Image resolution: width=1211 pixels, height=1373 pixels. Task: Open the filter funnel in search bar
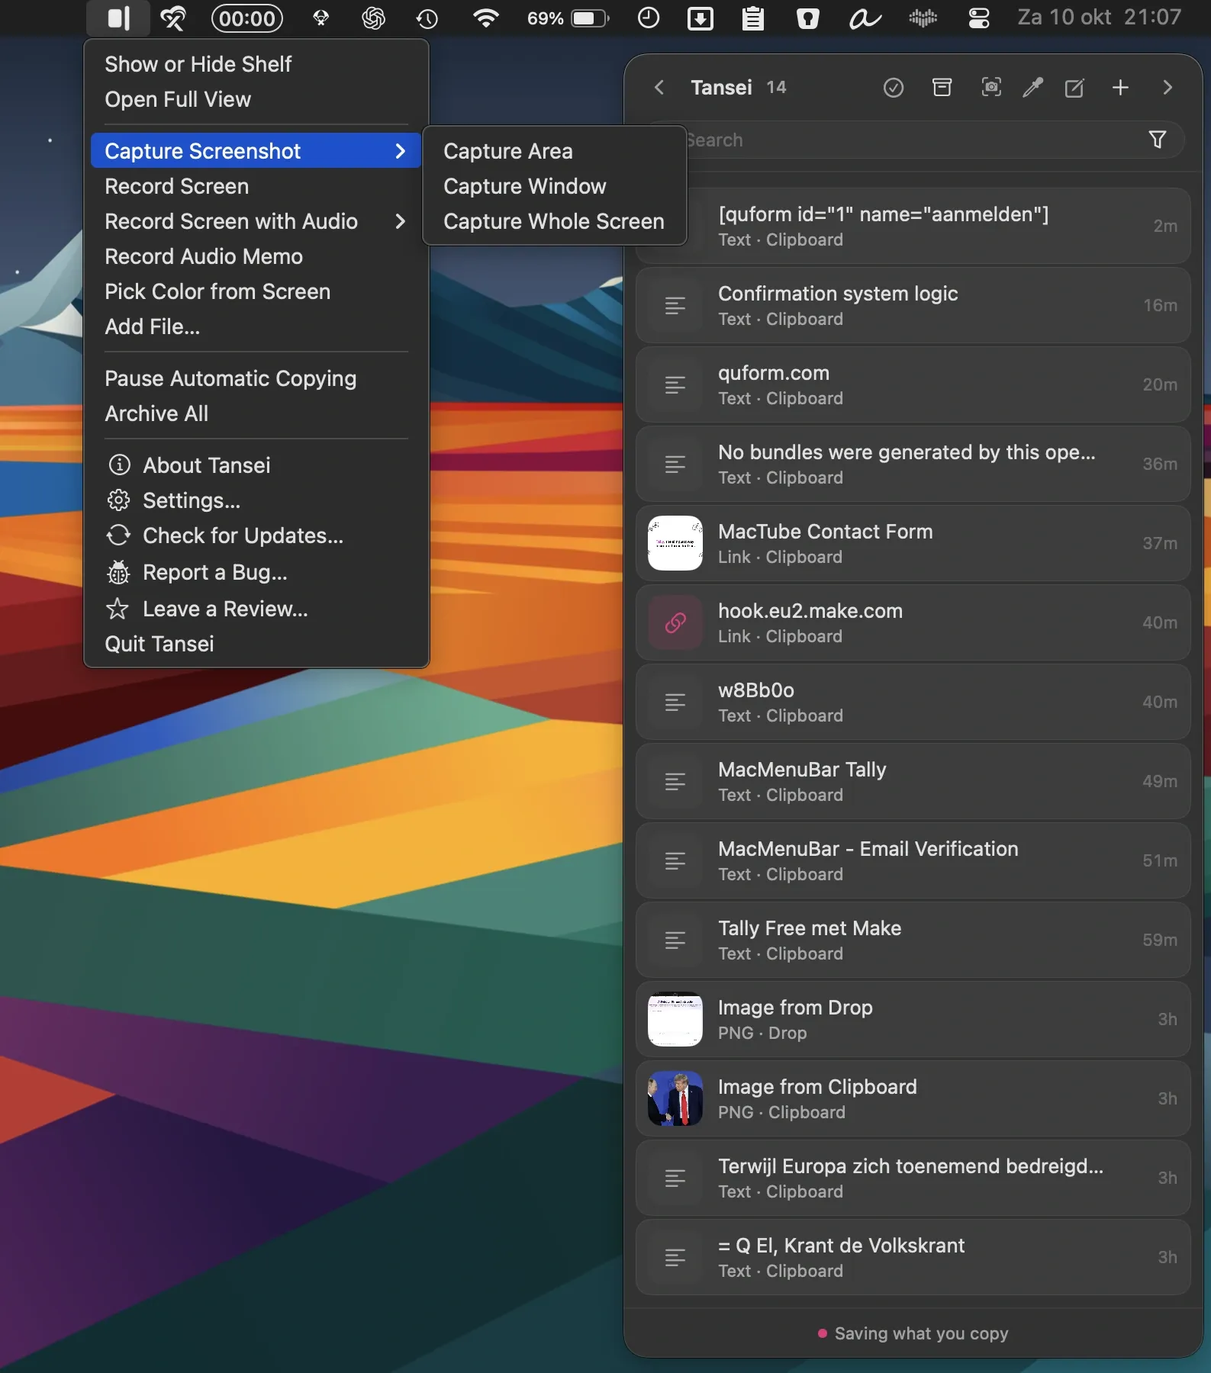pos(1157,140)
